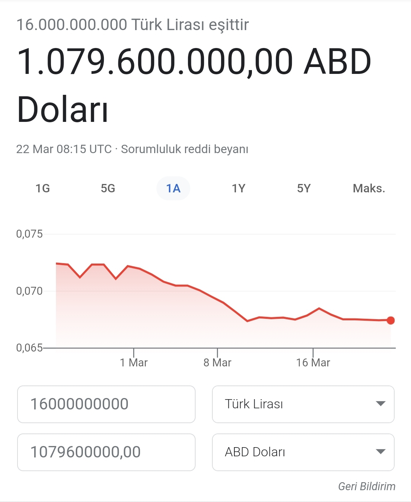Focus the 16000000000 amount input field
The height and width of the screenshot is (502, 411).
click(106, 404)
